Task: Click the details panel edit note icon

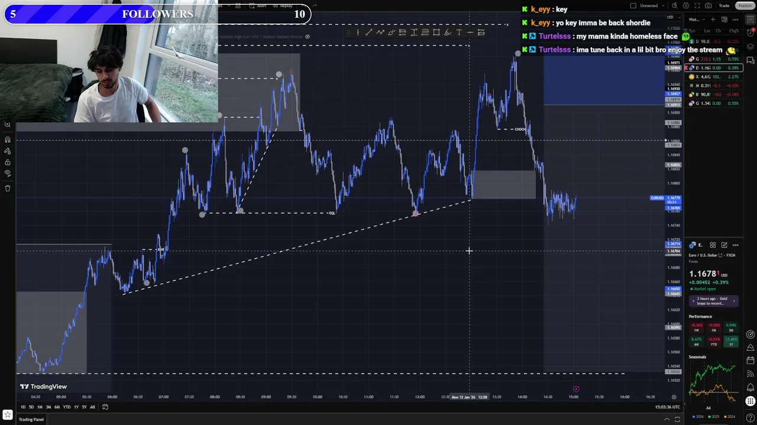Action: pos(724,245)
